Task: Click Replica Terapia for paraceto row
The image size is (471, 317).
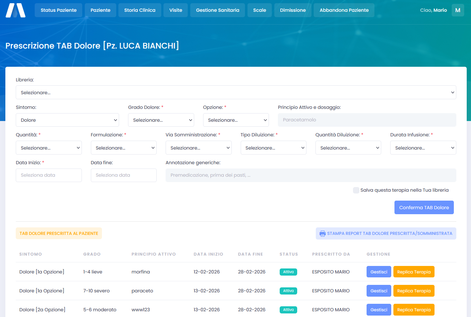Action: [x=414, y=291]
